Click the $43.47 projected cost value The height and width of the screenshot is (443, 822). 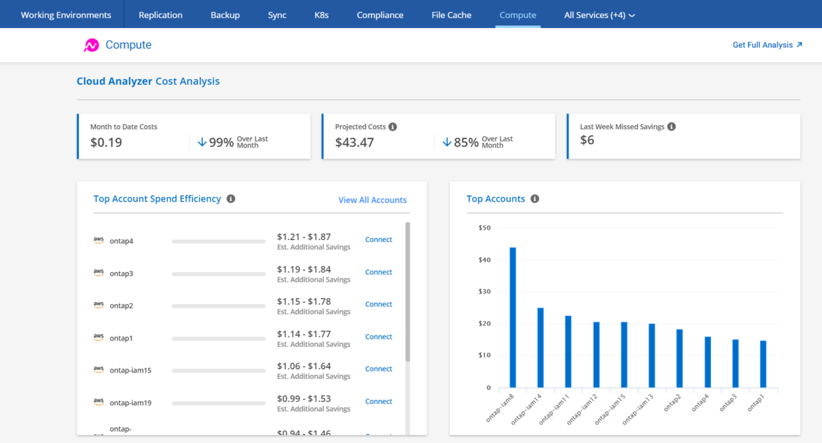[355, 143]
